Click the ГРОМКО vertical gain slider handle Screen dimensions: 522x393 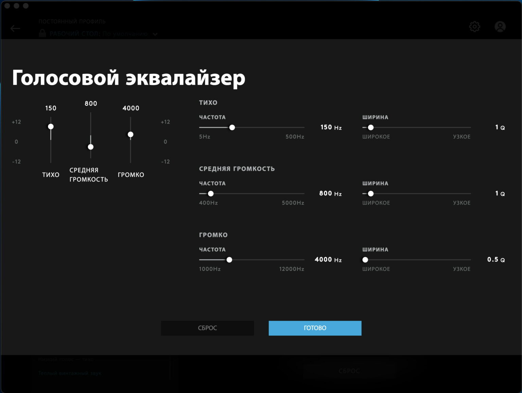click(130, 135)
